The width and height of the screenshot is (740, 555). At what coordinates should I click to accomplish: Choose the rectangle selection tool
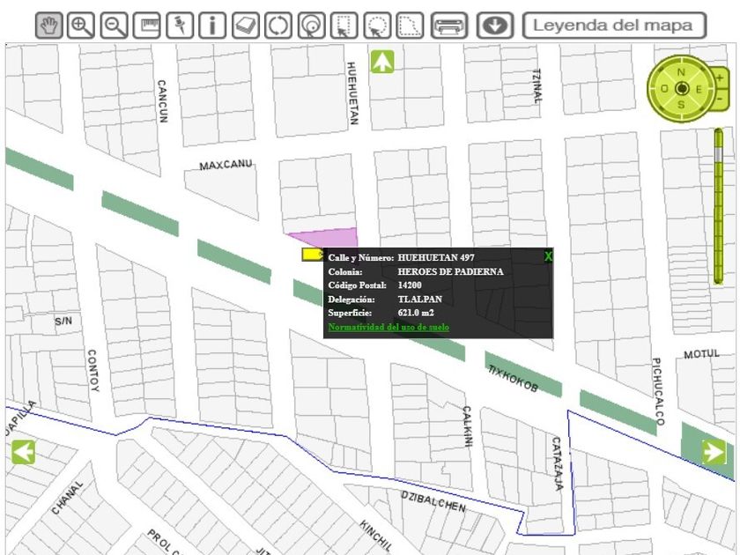point(344,26)
